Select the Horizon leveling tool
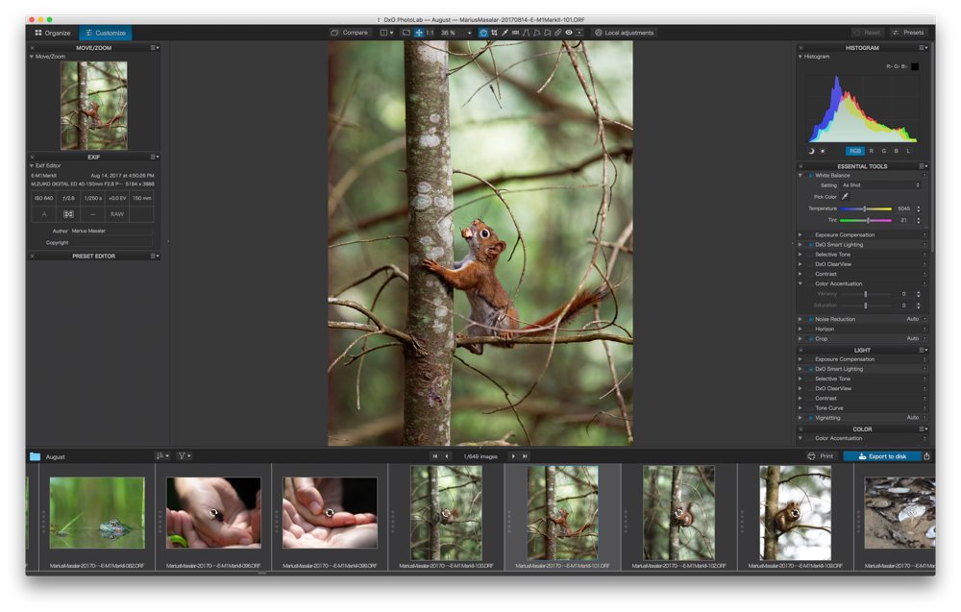The width and height of the screenshot is (961, 612). click(515, 33)
